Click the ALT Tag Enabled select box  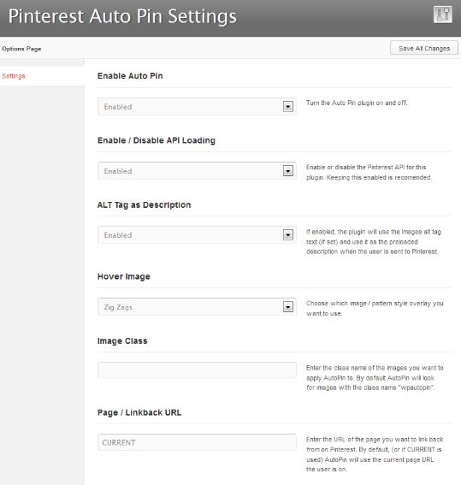[197, 234]
